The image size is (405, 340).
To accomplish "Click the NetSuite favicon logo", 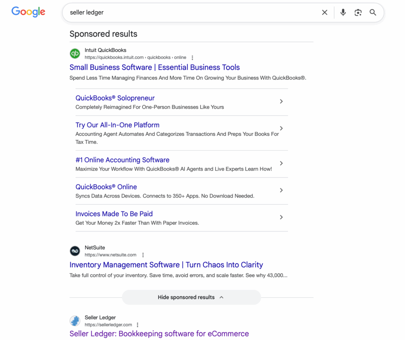I will point(75,251).
